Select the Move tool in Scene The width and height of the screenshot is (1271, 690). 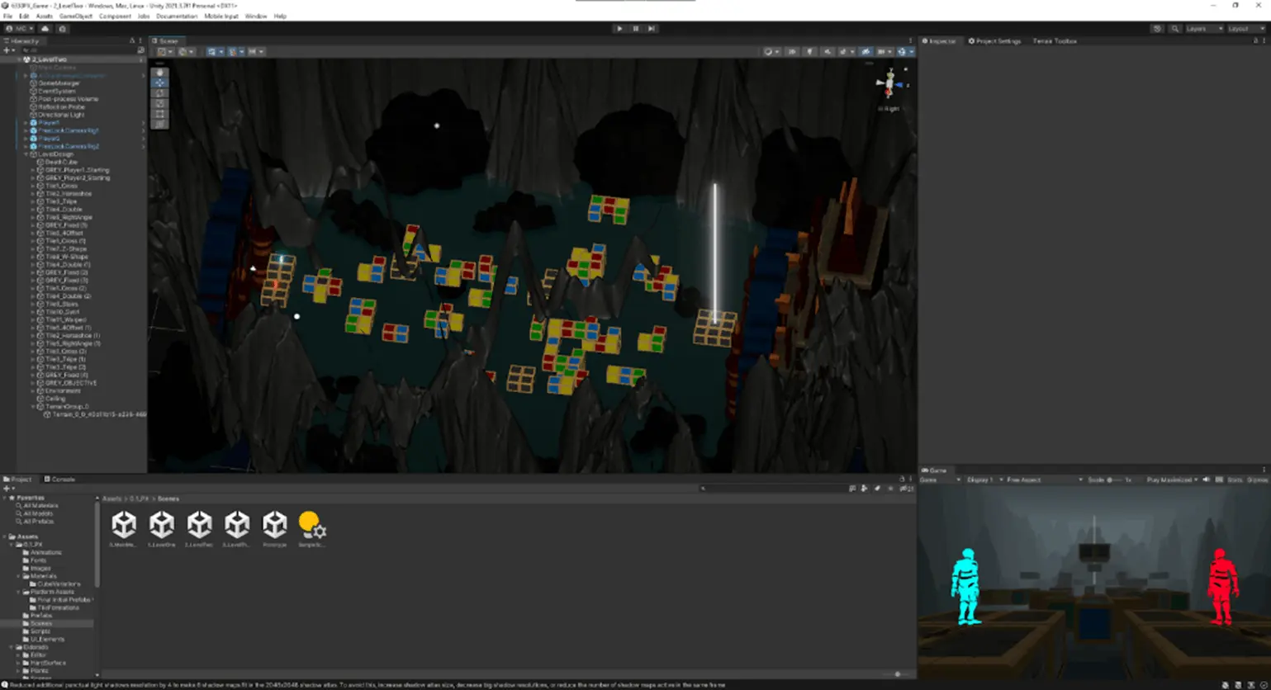tap(159, 83)
